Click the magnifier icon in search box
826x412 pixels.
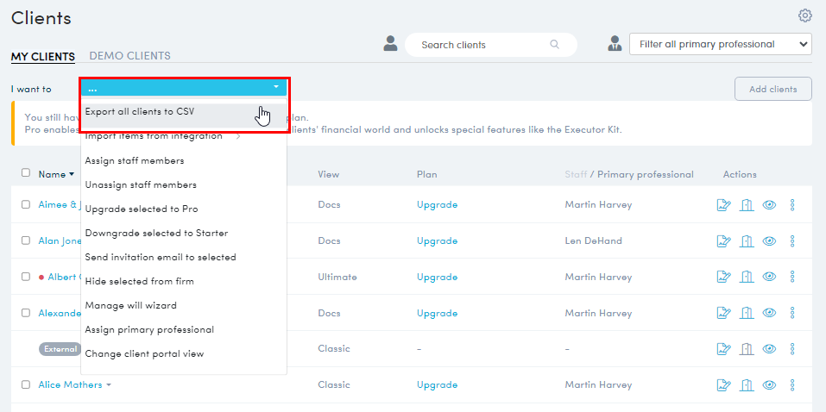coord(554,44)
